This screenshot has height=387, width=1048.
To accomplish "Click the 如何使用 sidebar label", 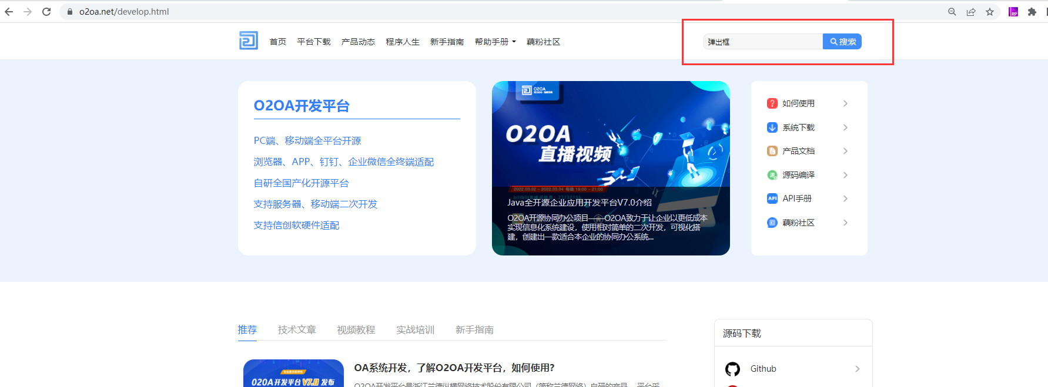I will [x=798, y=103].
